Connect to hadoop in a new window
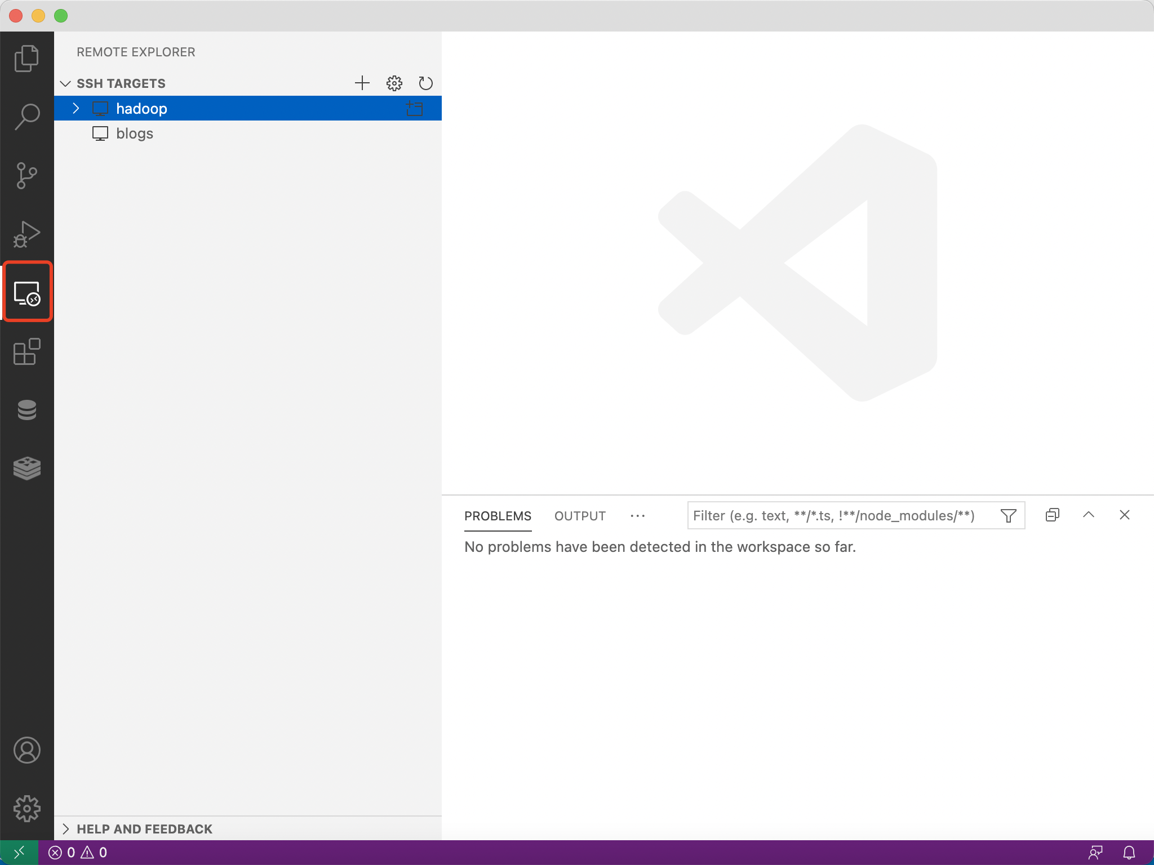Image resolution: width=1154 pixels, height=865 pixels. (415, 109)
